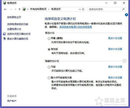Click the sleep moon icon in sidebar
Viewport: 130px width, 108px height.
point(4,39)
